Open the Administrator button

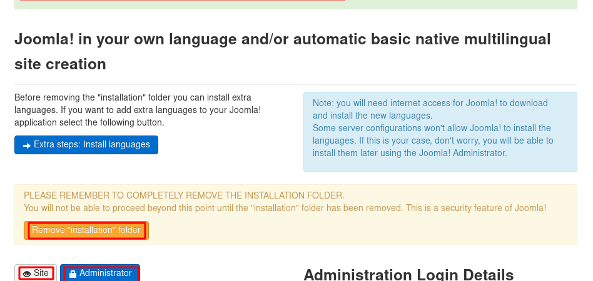click(x=100, y=273)
